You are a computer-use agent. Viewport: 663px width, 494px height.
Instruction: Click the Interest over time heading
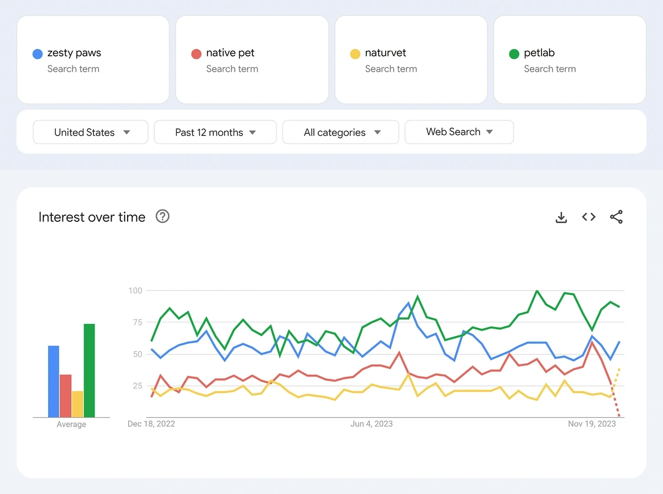tap(92, 217)
